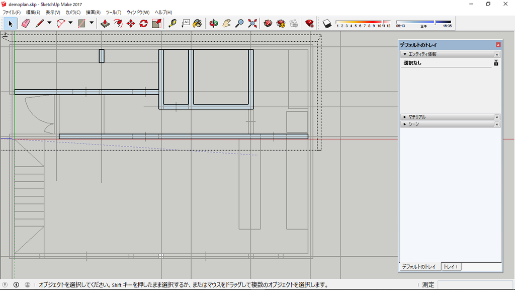
Task: Click the 選択なし text in entity info
Action: pos(412,63)
